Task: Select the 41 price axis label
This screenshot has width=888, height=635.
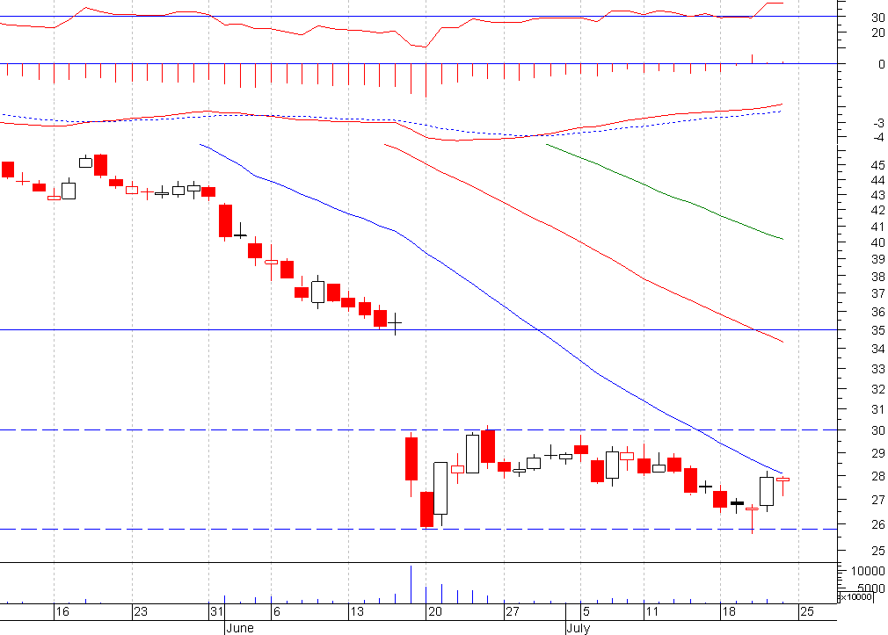Action: point(877,227)
